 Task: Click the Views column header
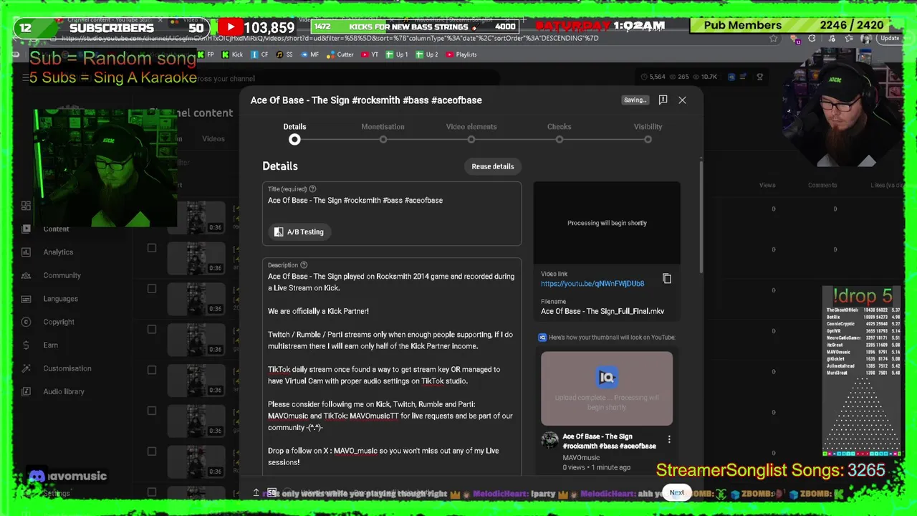[767, 186]
